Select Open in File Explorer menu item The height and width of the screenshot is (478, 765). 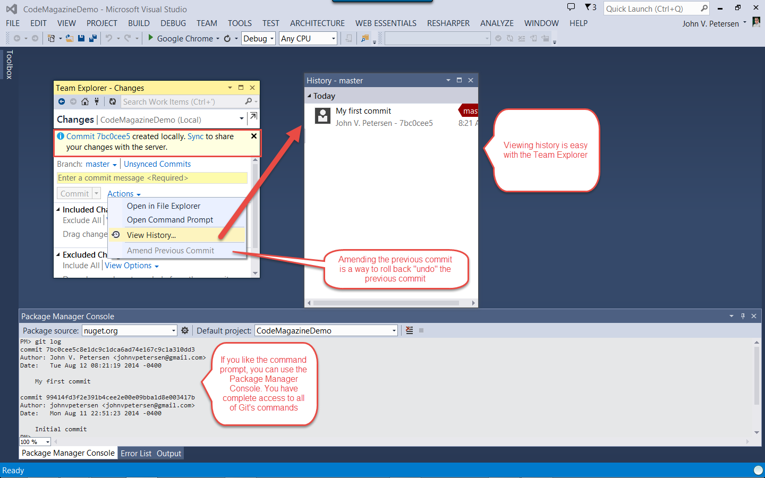pyautogui.click(x=177, y=206)
